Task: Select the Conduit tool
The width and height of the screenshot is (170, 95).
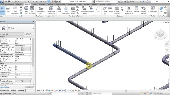Action: (110, 9)
